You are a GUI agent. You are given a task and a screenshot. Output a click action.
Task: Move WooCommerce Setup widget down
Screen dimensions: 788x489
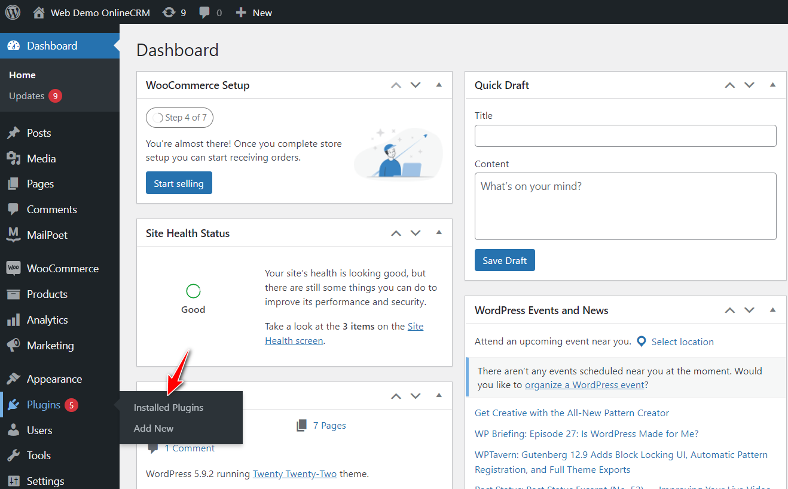416,85
